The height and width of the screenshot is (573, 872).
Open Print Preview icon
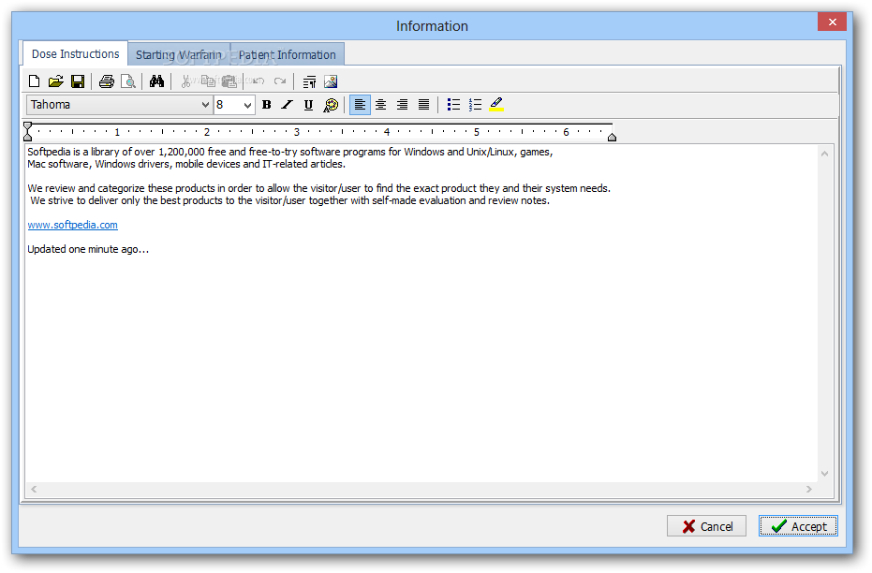pyautogui.click(x=128, y=81)
